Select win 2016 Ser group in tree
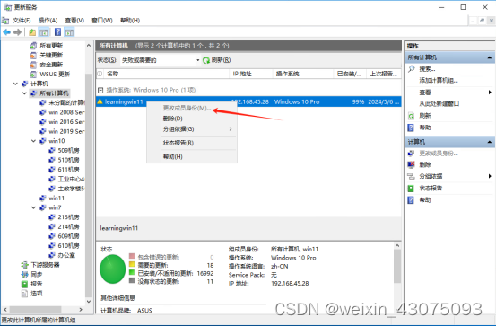Viewport: 496px width, 326px height. pyautogui.click(x=66, y=121)
